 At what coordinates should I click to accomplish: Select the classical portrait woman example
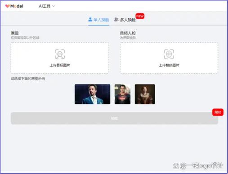(145, 94)
